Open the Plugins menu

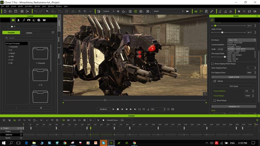pyautogui.click(x=59, y=6)
